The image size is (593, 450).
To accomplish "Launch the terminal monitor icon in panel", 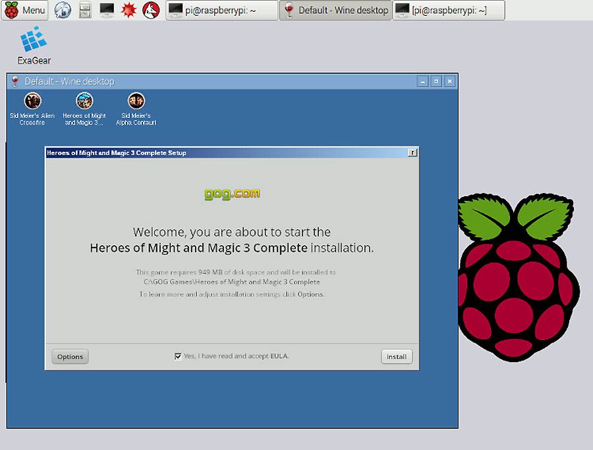I will pyautogui.click(x=107, y=10).
